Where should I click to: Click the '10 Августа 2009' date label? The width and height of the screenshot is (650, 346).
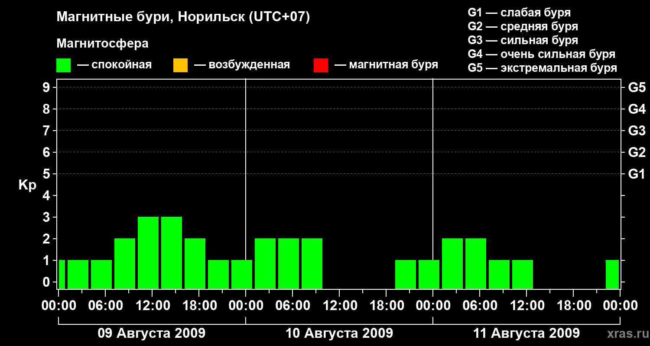pos(339,333)
